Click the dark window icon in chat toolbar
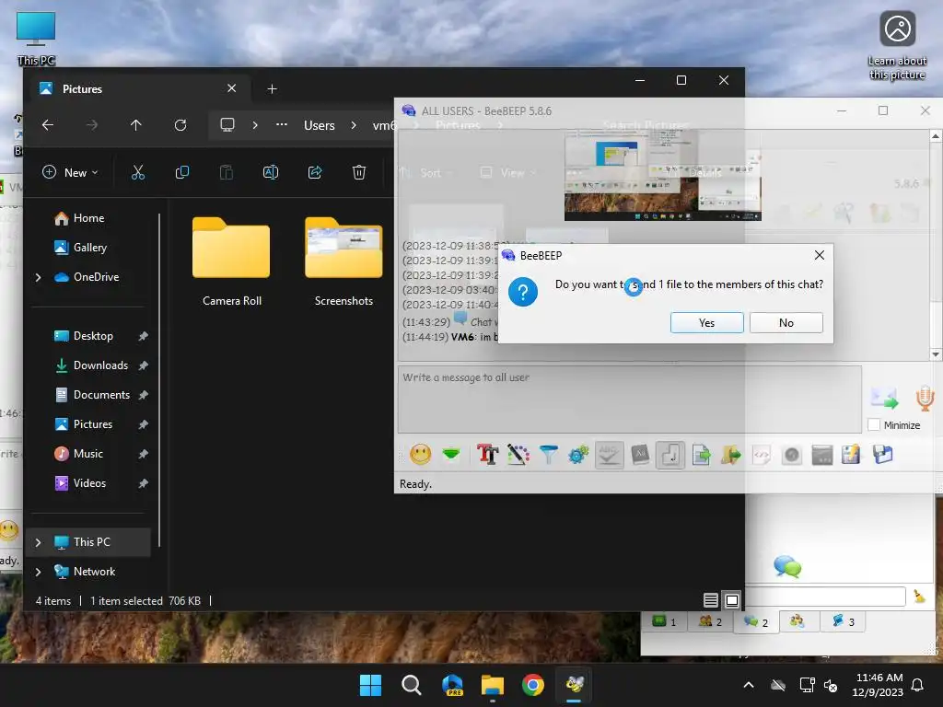Screen dimensions: 943x707 [821, 455]
